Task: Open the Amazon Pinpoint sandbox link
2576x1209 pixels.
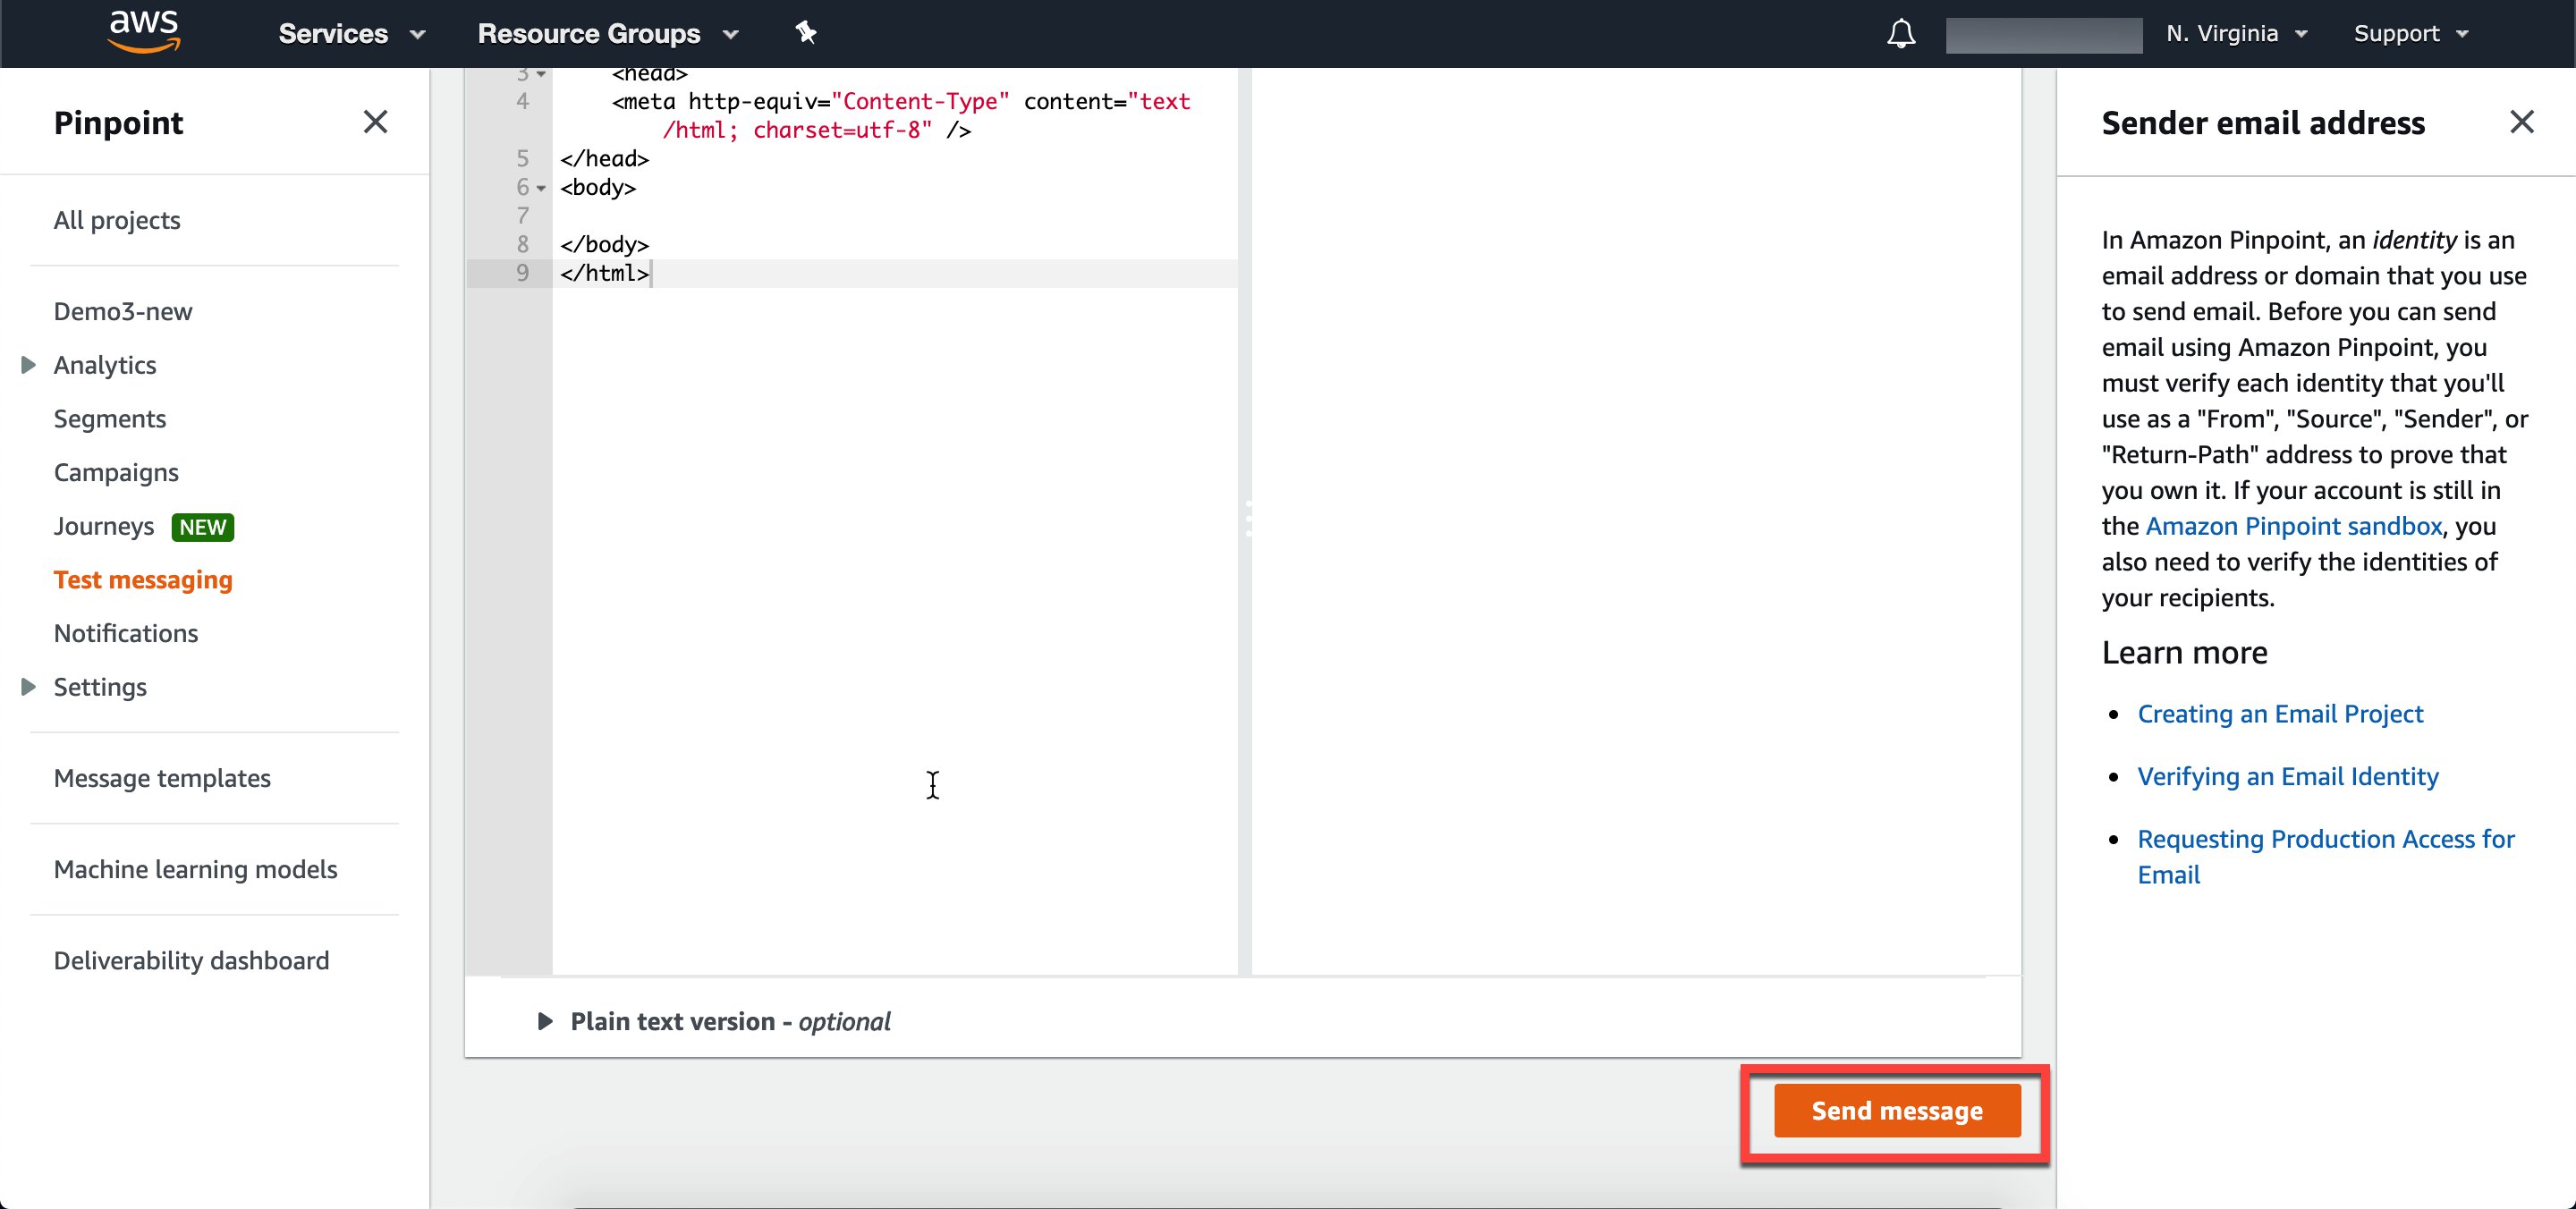Action: click(2293, 526)
